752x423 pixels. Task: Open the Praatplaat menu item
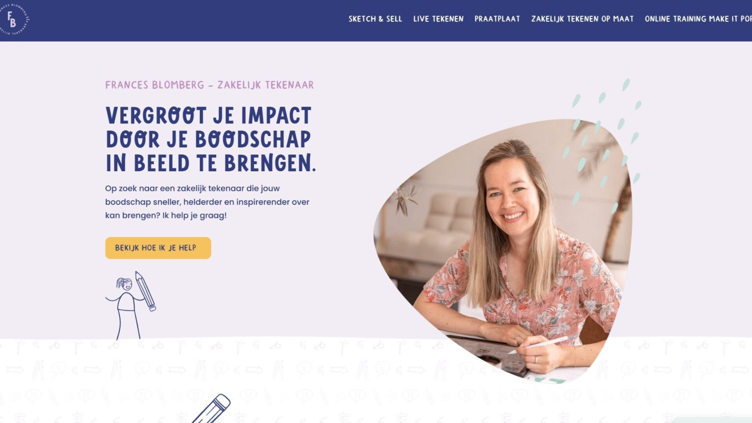pos(497,19)
